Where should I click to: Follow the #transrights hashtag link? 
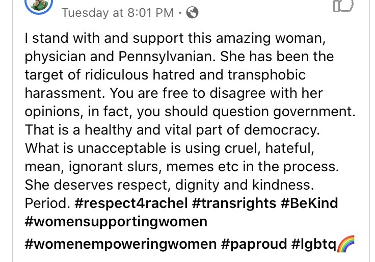tap(234, 203)
